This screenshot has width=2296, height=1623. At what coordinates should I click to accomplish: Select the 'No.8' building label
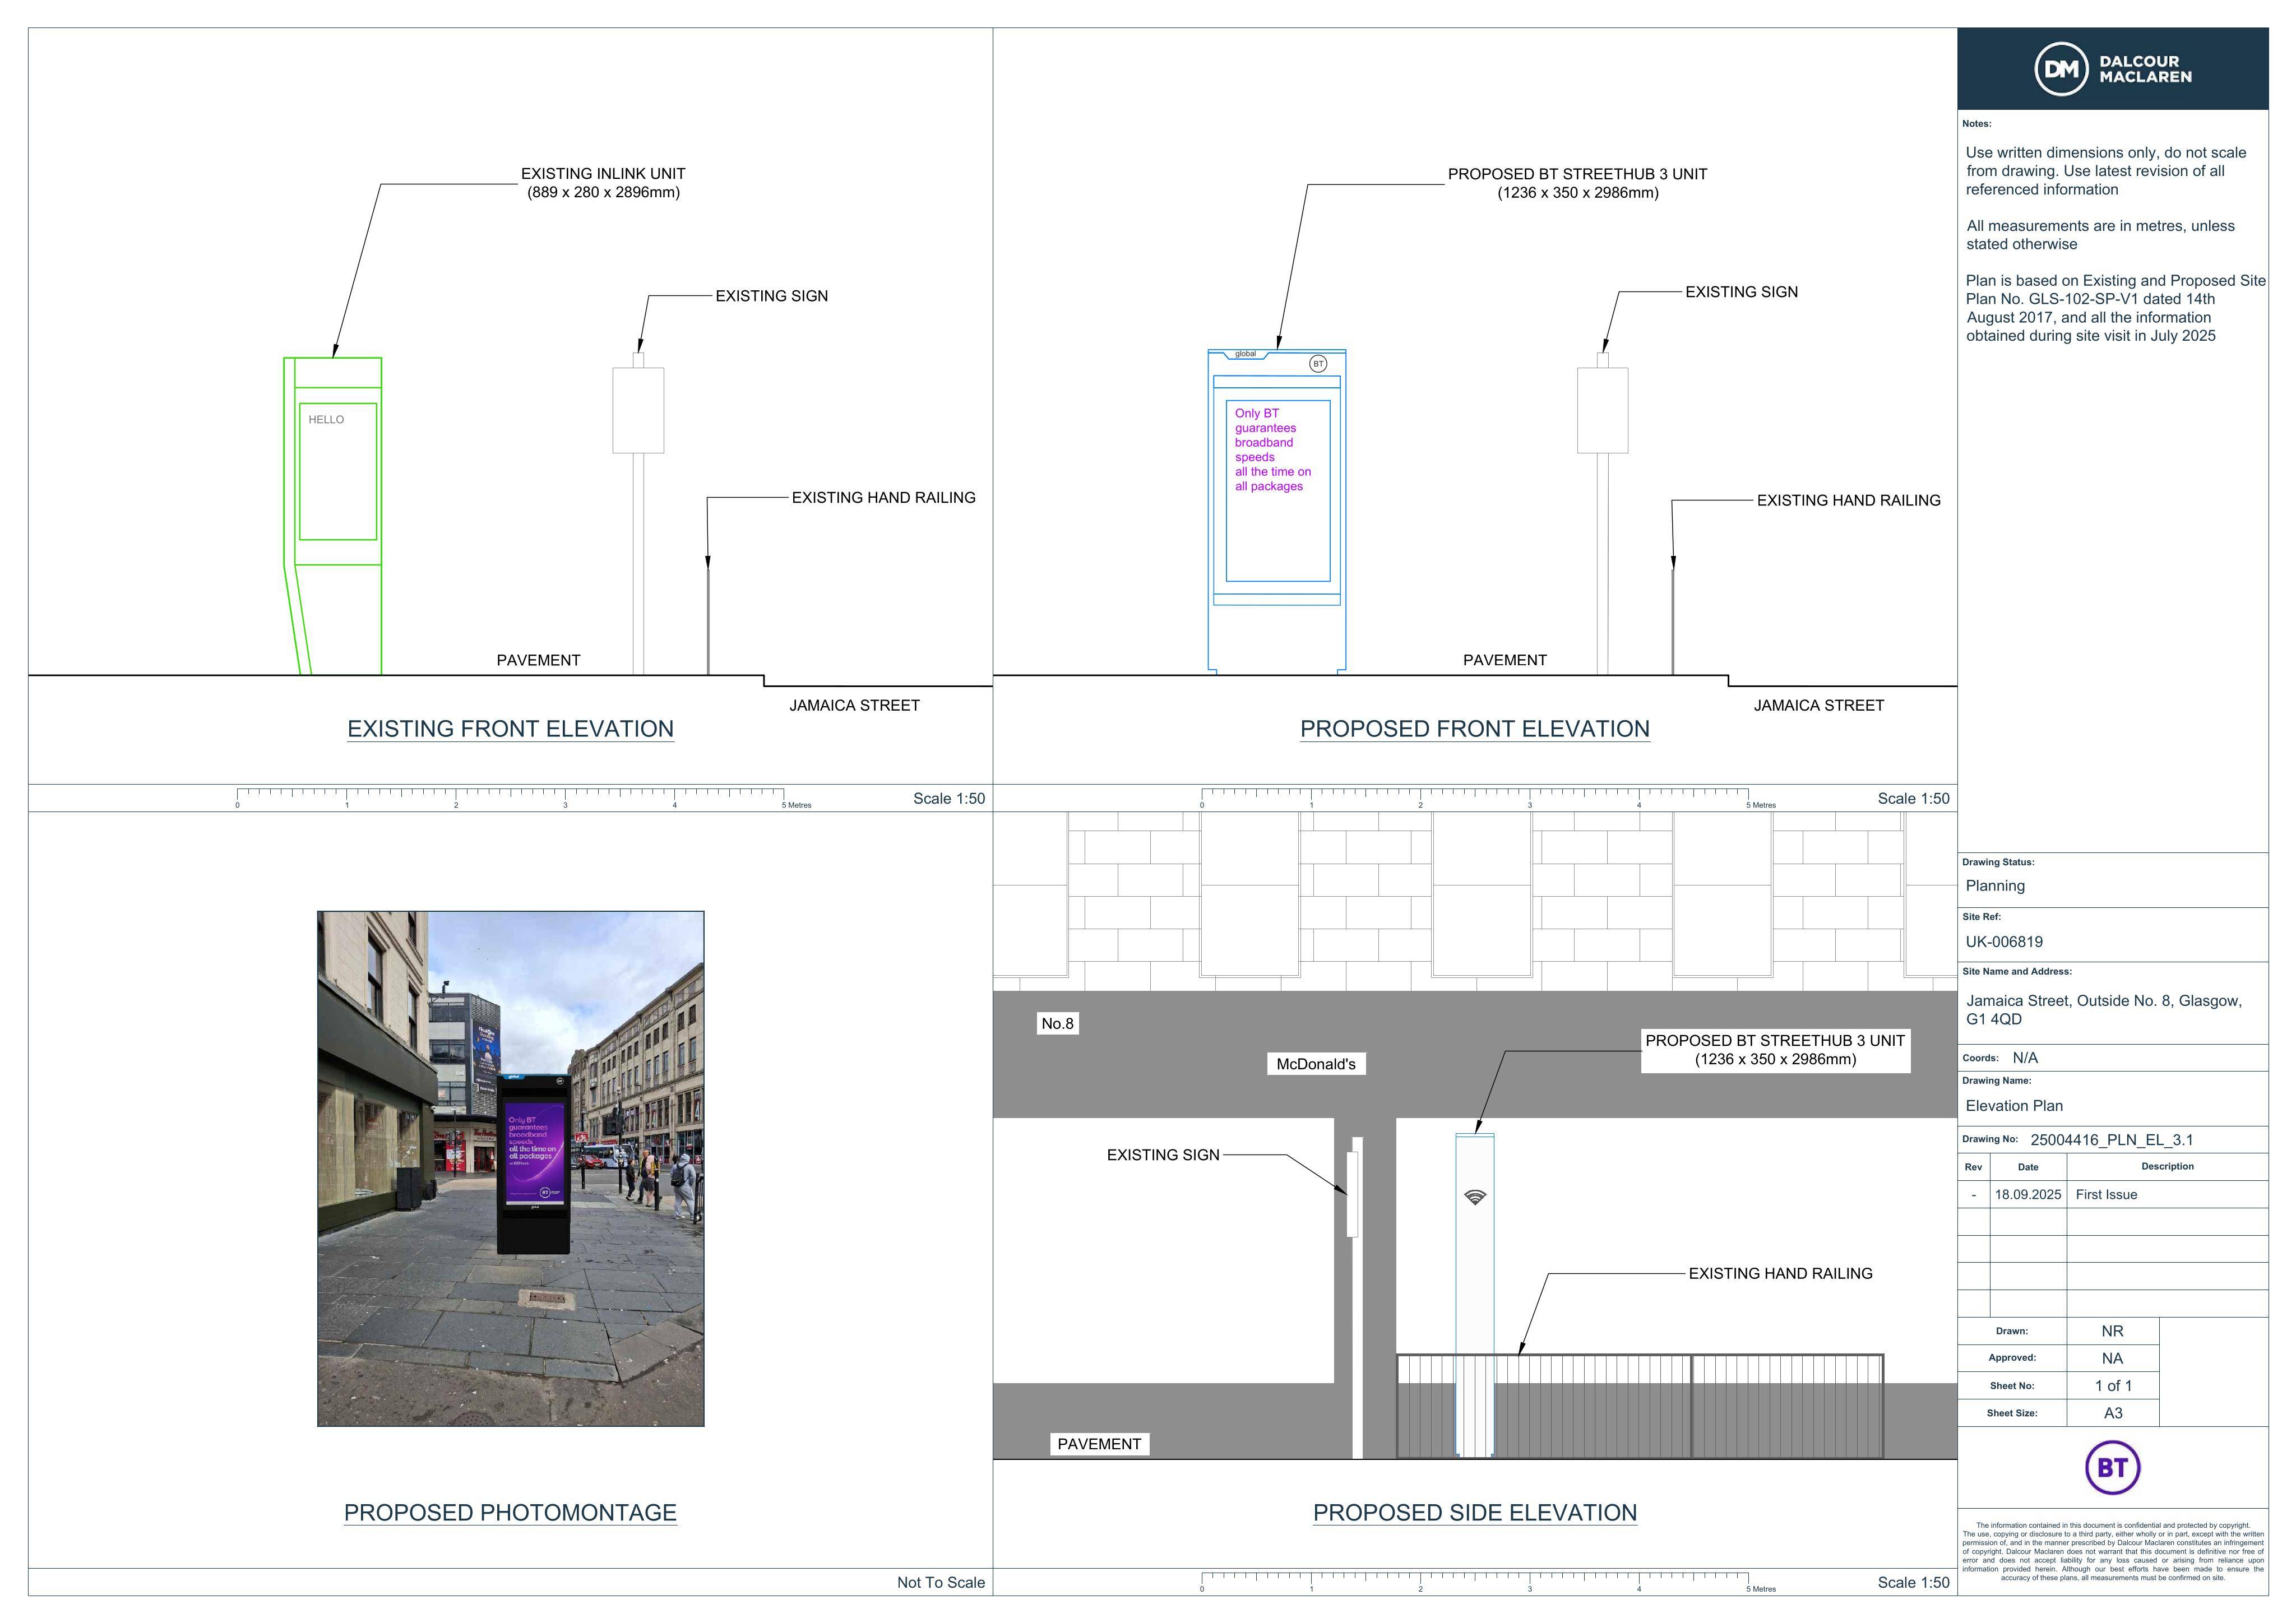1057,1024
